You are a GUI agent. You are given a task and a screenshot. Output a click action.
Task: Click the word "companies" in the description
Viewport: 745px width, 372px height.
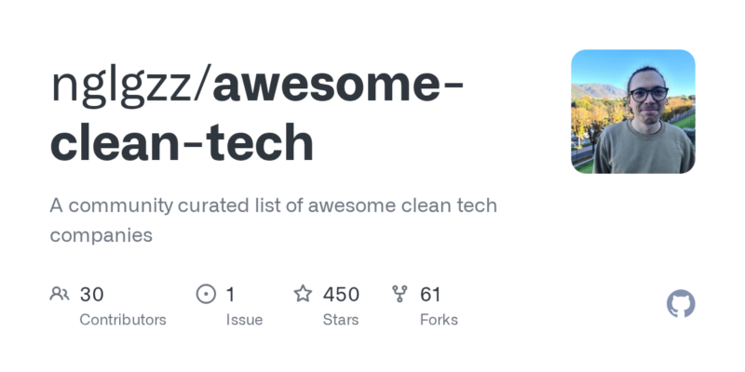click(101, 235)
